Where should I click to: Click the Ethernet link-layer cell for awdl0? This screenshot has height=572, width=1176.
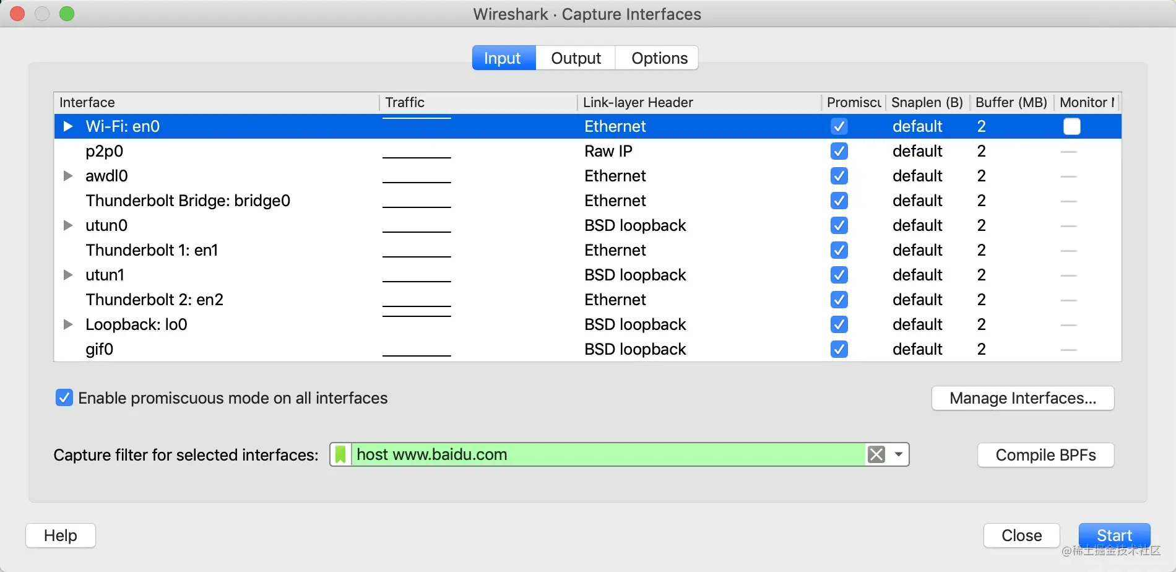[615, 176]
